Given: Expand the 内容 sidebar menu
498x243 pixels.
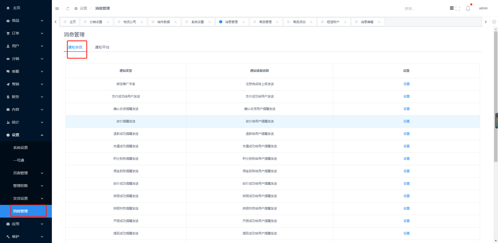Looking at the screenshot, I should pos(26,109).
